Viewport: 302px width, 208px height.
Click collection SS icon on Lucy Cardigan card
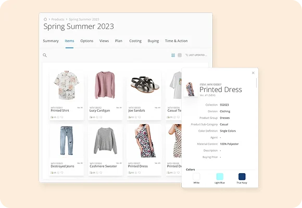click(92, 117)
